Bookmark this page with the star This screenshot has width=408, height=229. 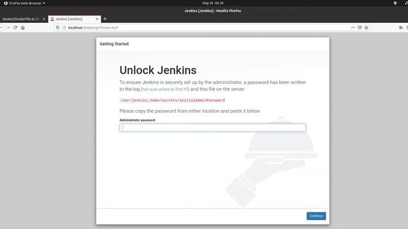(x=367, y=27)
